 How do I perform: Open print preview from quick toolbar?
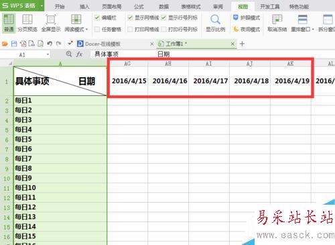pos(40,44)
